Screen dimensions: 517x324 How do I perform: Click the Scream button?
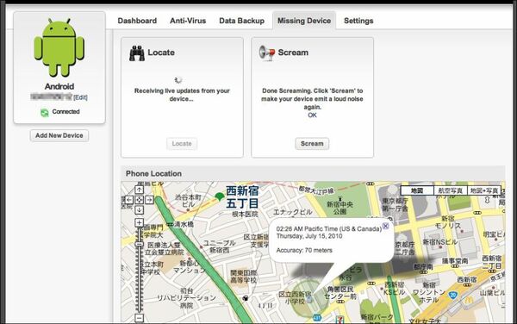point(312,144)
